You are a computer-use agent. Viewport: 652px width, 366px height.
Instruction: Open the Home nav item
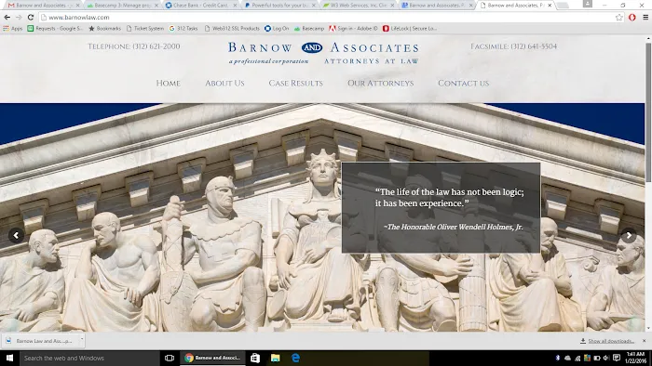coord(168,84)
